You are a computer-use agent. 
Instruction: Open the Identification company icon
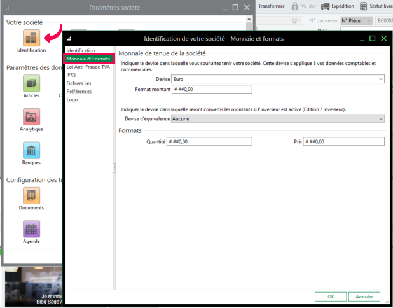(x=31, y=38)
